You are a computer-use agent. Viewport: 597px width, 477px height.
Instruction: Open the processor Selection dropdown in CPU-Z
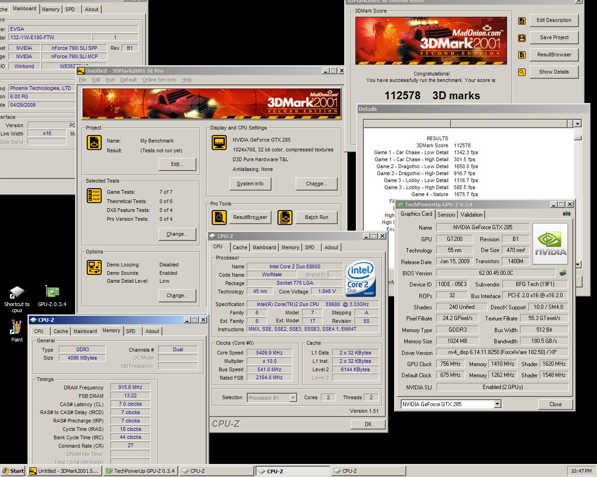pos(293,397)
